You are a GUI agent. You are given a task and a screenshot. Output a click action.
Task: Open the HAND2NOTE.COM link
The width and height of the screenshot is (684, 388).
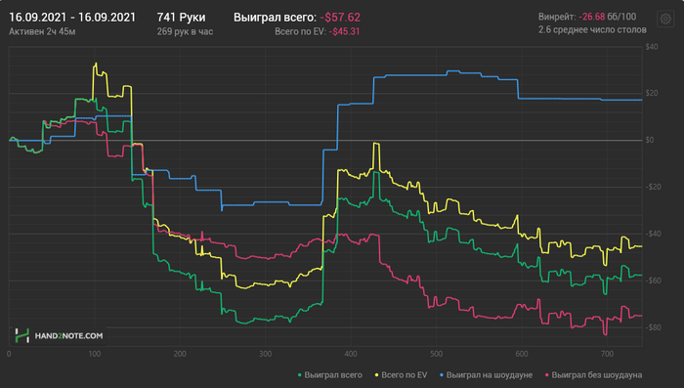pos(68,335)
